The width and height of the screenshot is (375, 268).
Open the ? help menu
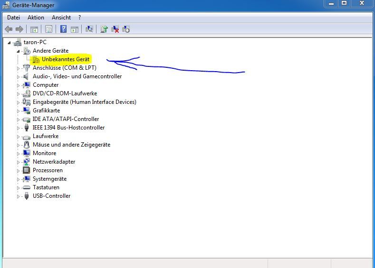tap(80, 18)
